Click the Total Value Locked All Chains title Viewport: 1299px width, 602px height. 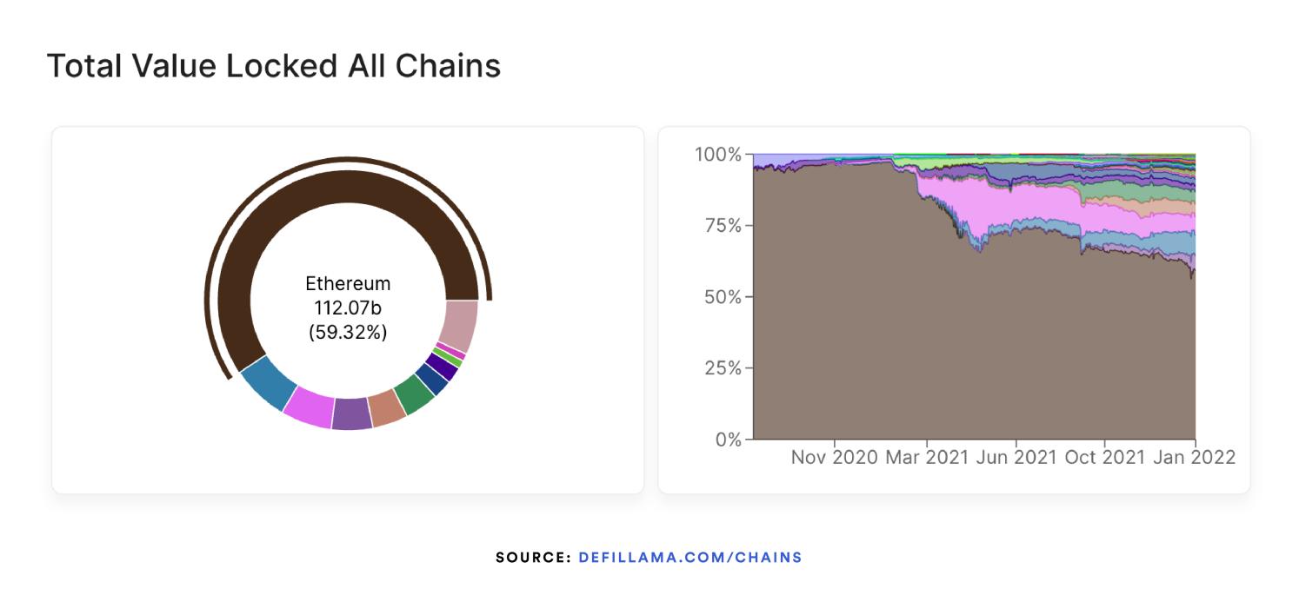tap(273, 66)
